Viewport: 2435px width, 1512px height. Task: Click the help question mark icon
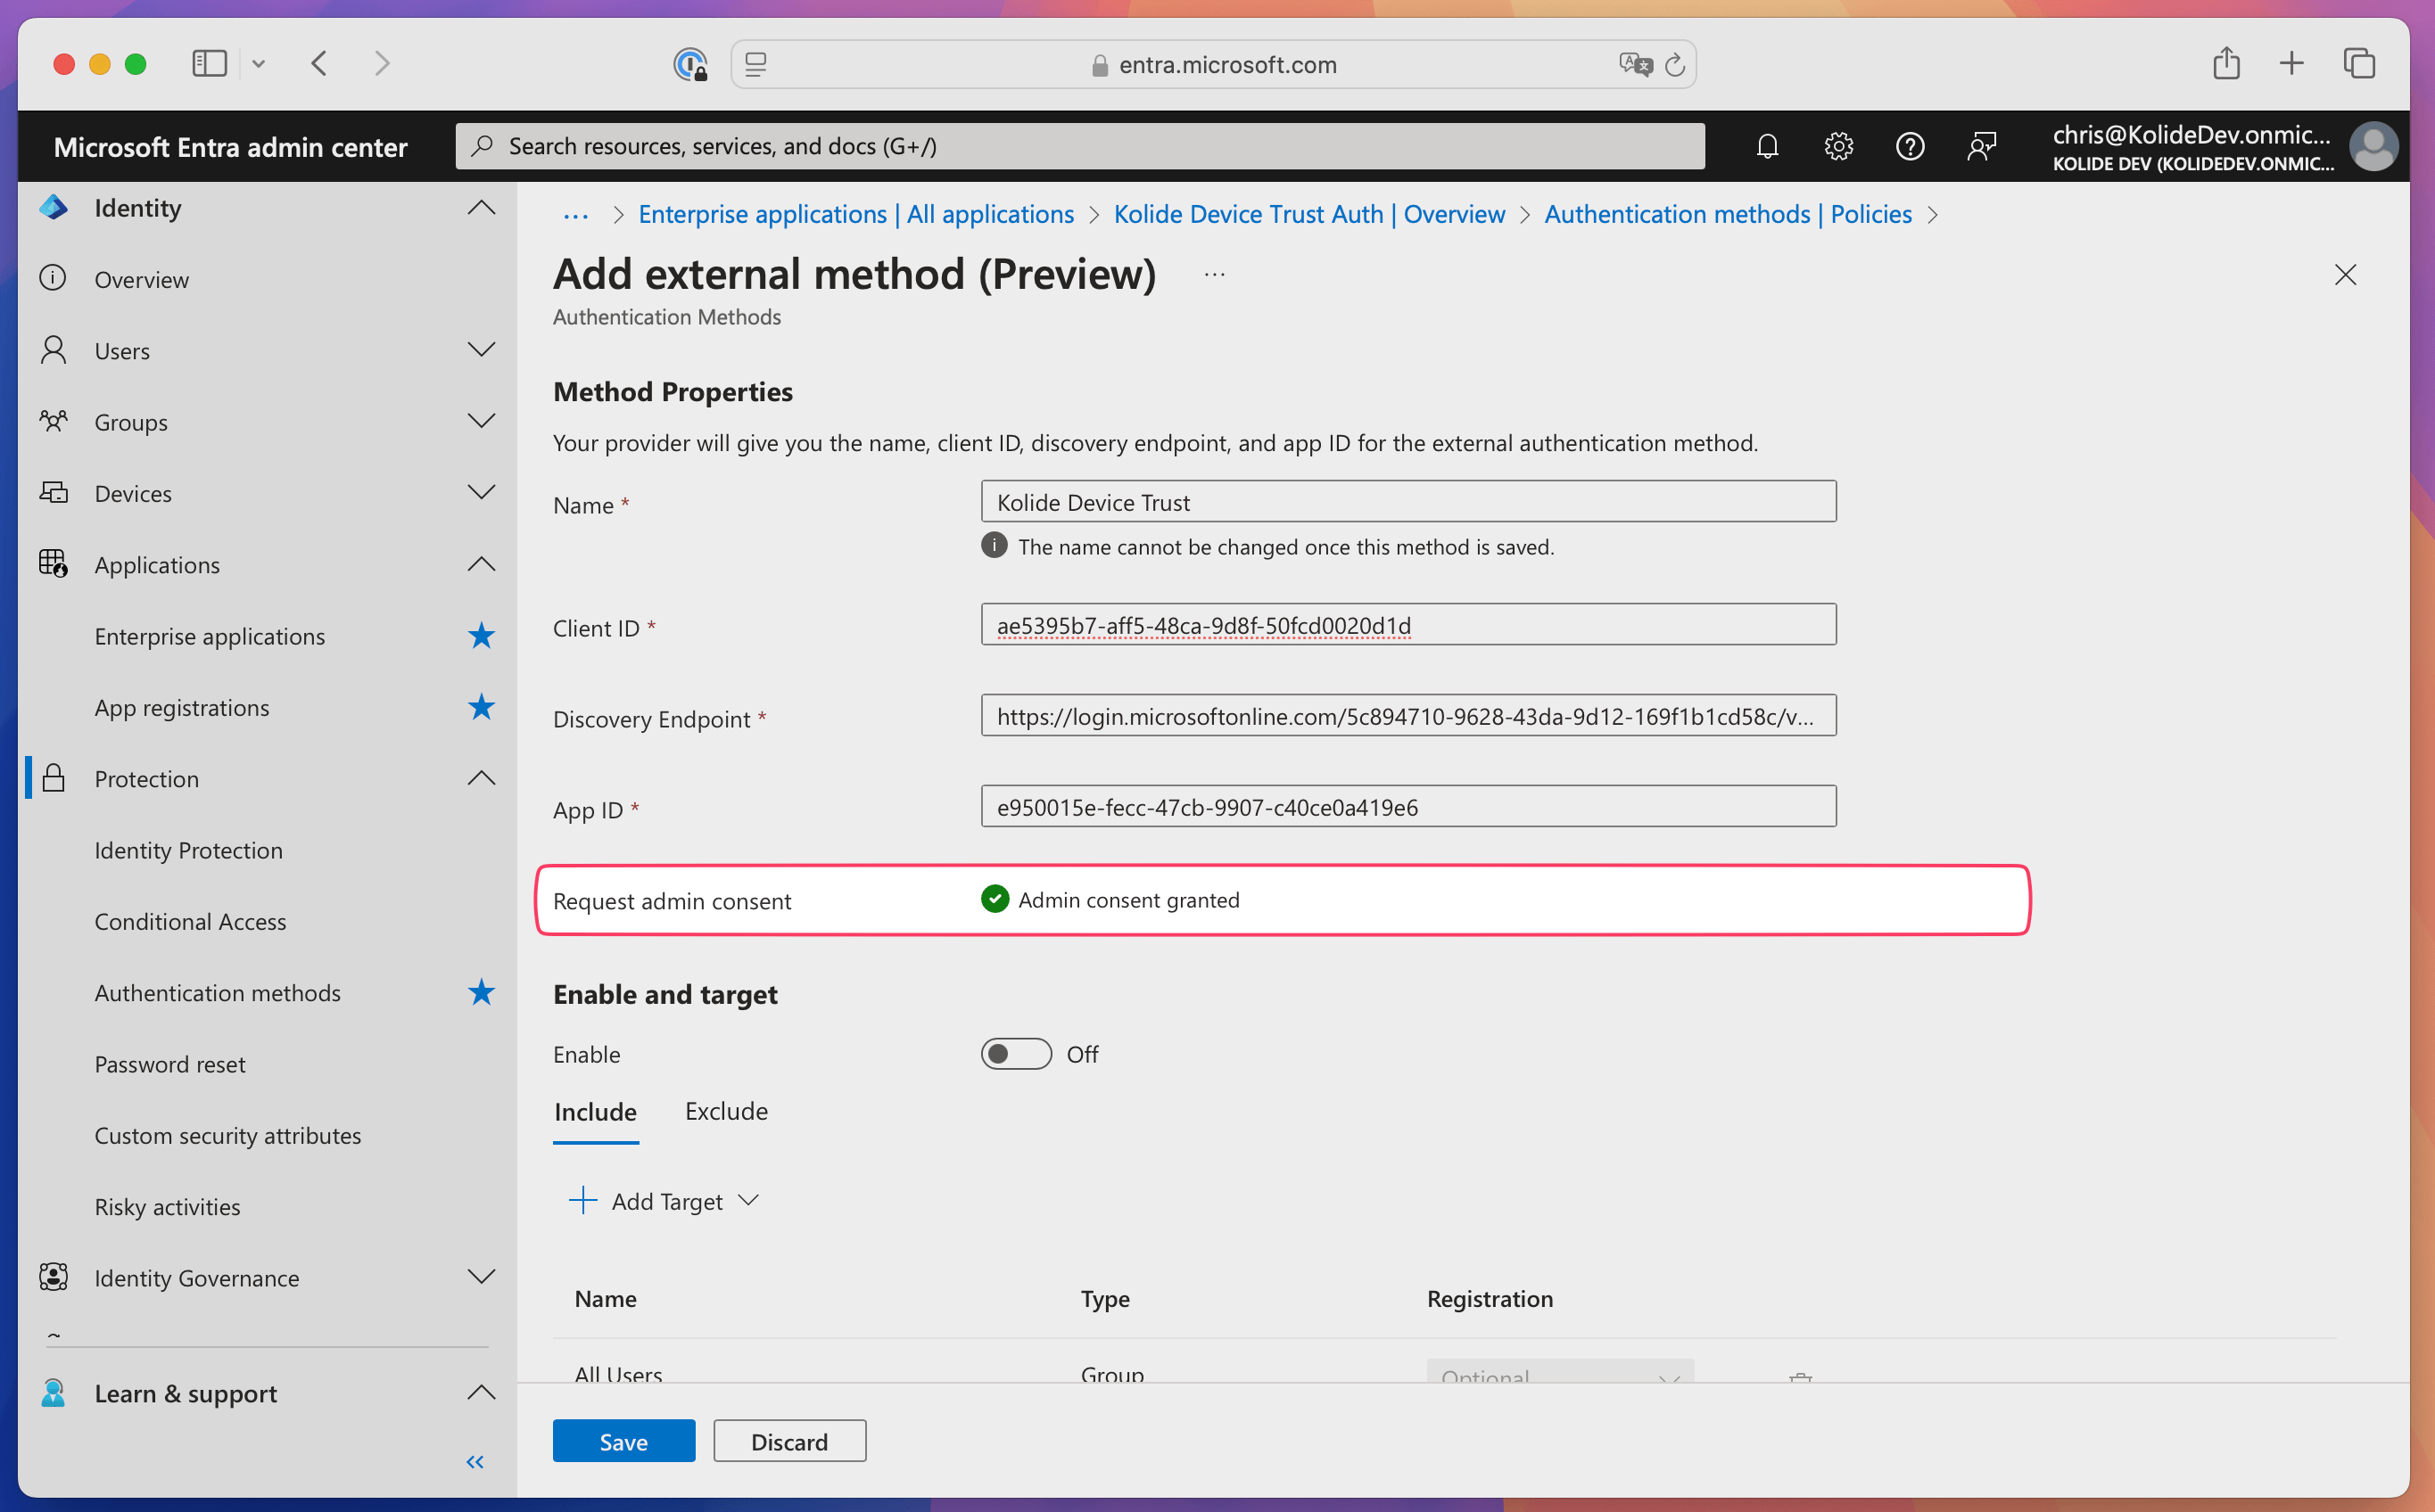[x=1909, y=147]
